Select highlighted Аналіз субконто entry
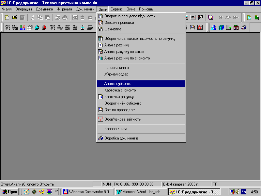 pos(141,84)
